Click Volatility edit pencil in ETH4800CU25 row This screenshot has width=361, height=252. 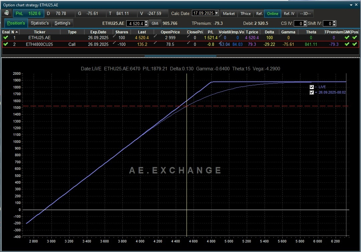[220, 43]
